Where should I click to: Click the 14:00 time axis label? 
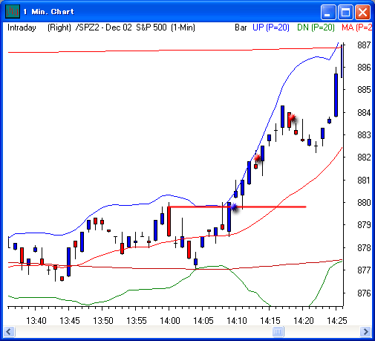170,321
